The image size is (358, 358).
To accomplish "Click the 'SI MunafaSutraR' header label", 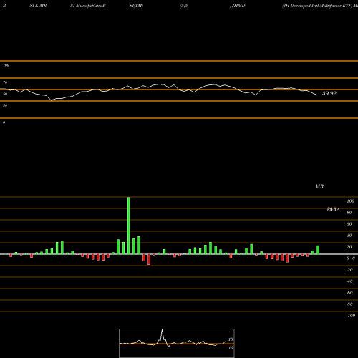I will point(88,6).
